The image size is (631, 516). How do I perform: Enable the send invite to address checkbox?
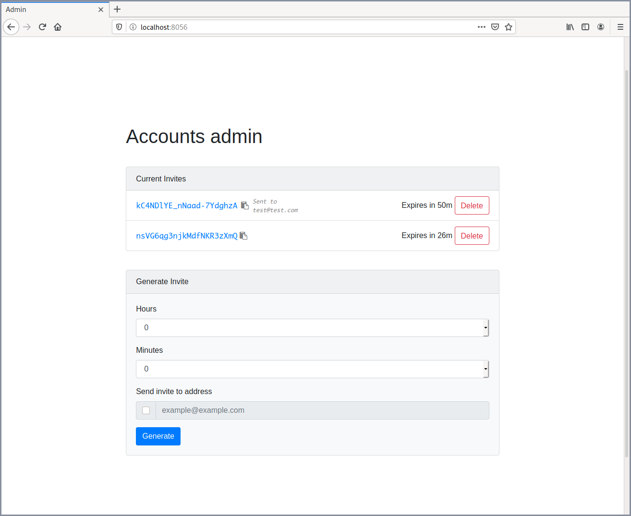[146, 410]
